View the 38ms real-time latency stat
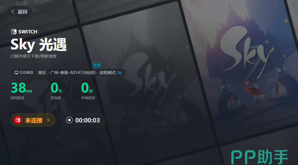The image size is (298, 165). tap(21, 91)
